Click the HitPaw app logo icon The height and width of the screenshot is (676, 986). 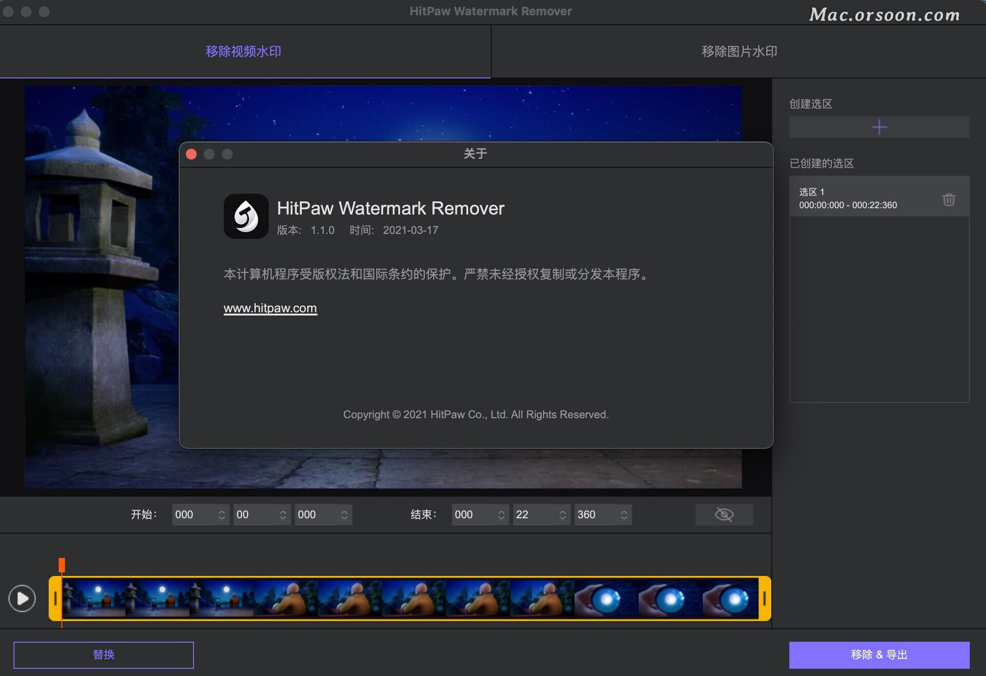point(246,216)
